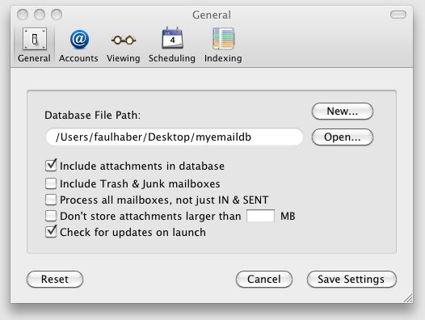The image size is (425, 320).
Task: Click the window resize grip corner
Action: click(x=408, y=297)
